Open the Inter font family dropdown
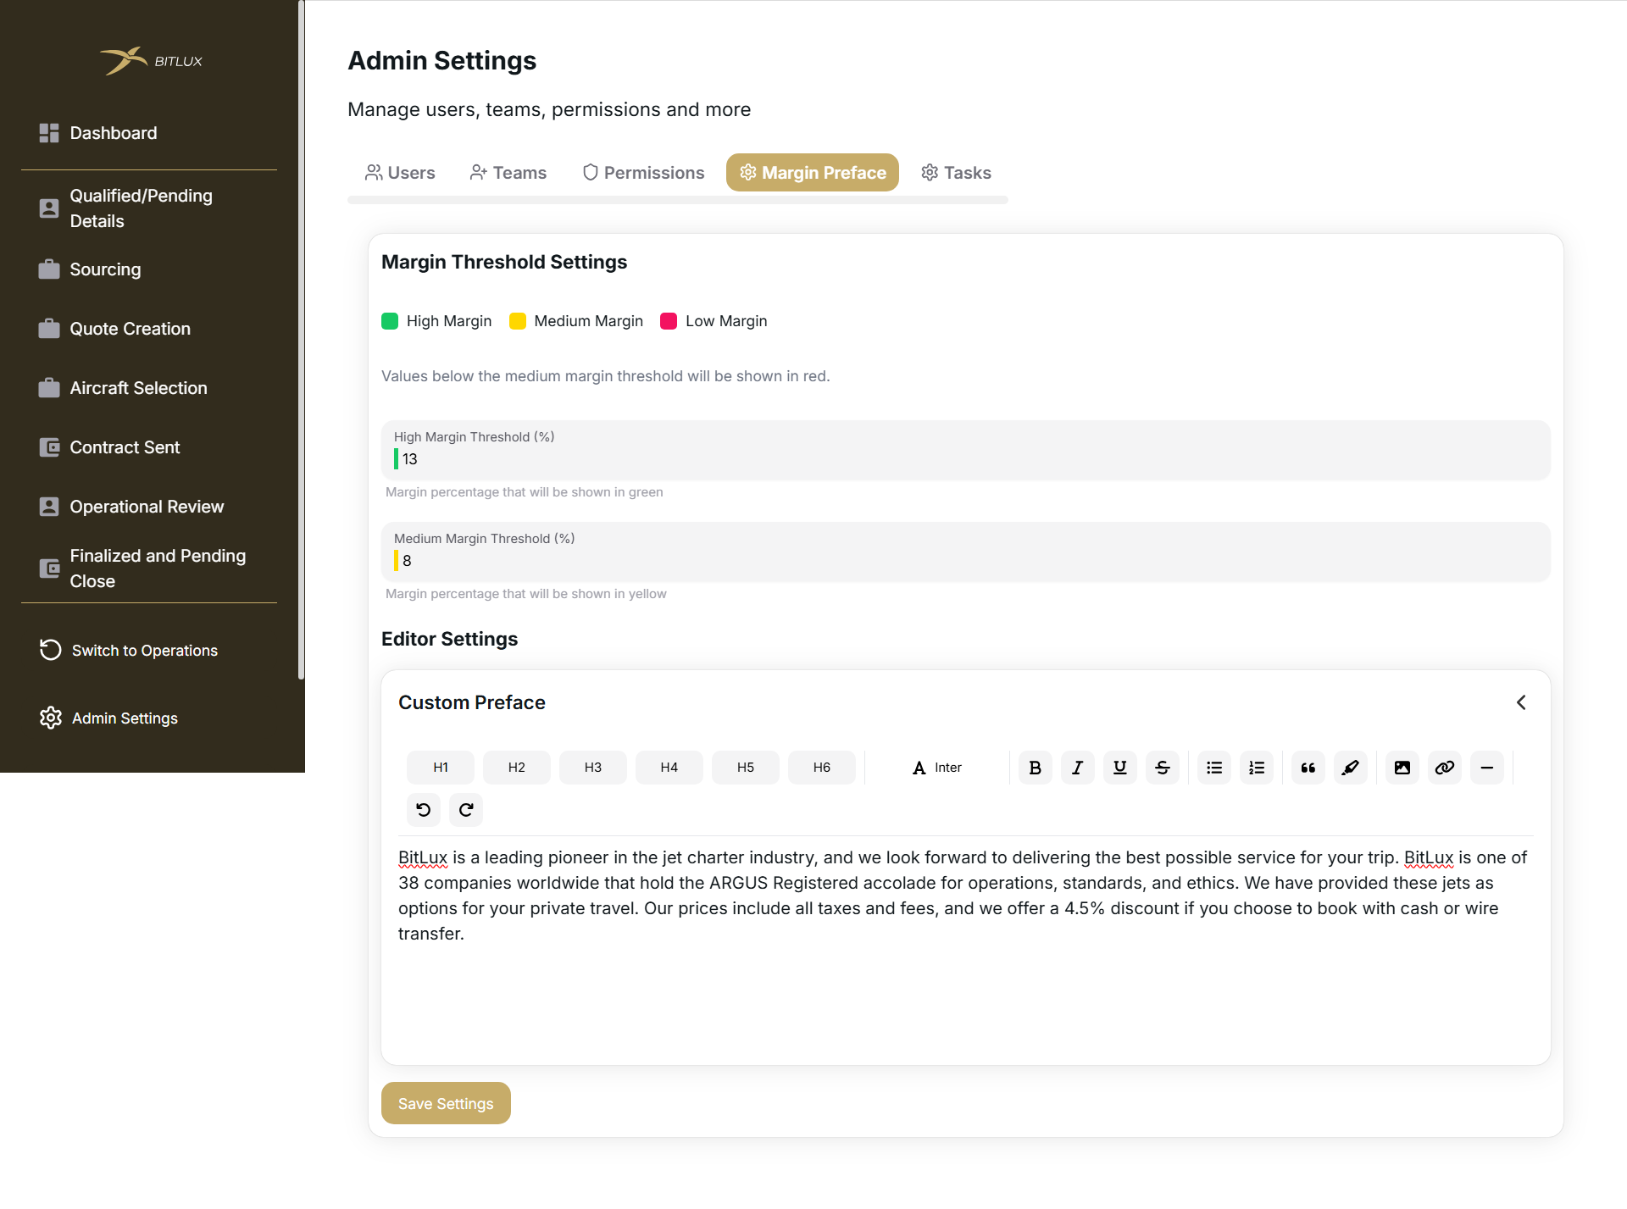The width and height of the screenshot is (1627, 1209). tap(936, 768)
